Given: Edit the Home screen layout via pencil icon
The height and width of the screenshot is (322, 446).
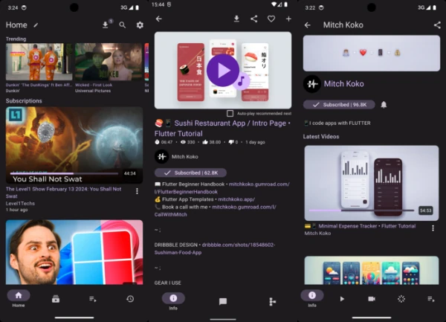Looking at the screenshot, I should click(36, 25).
